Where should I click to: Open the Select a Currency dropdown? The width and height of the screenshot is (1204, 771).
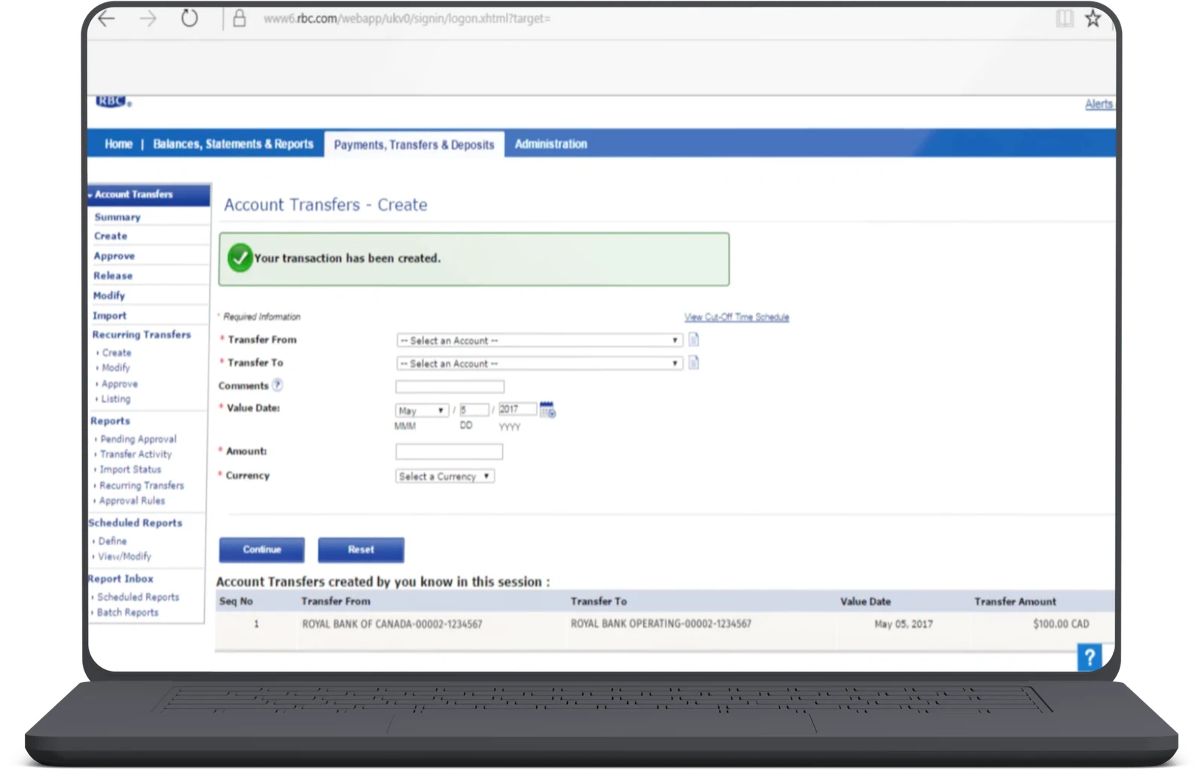coord(445,477)
